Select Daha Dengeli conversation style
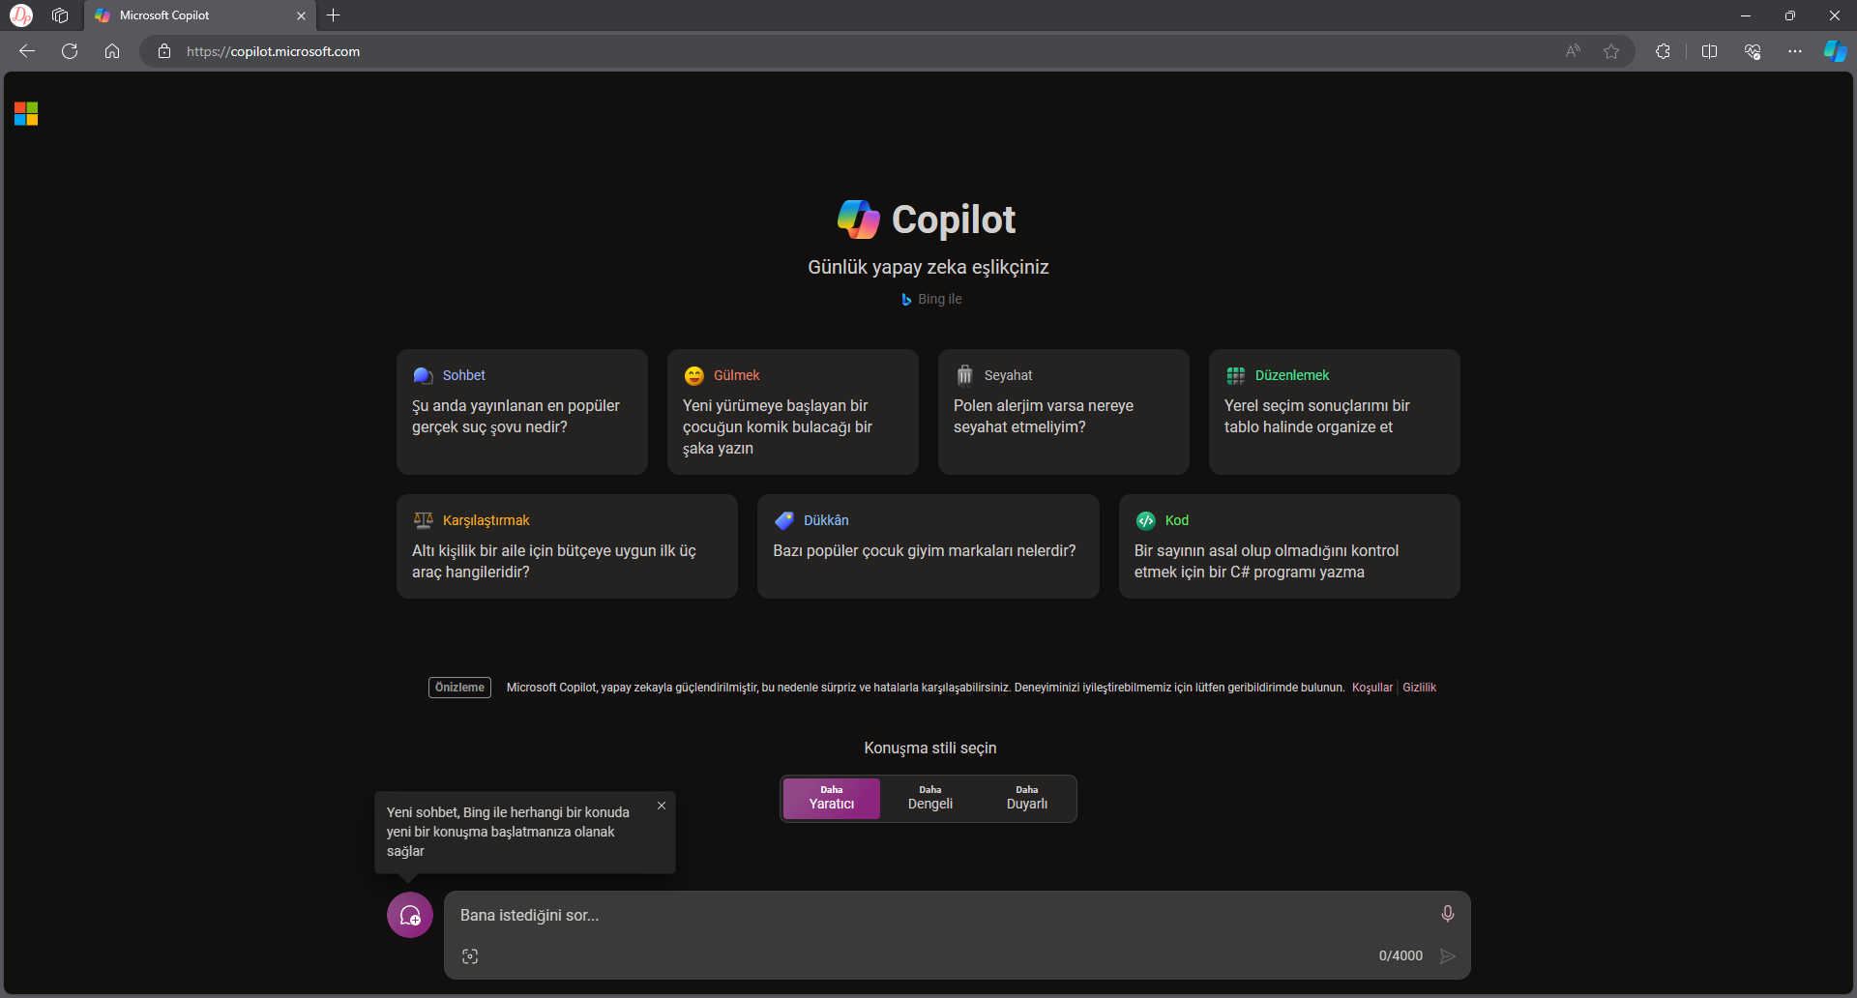Image resolution: width=1857 pixels, height=998 pixels. [x=930, y=799]
